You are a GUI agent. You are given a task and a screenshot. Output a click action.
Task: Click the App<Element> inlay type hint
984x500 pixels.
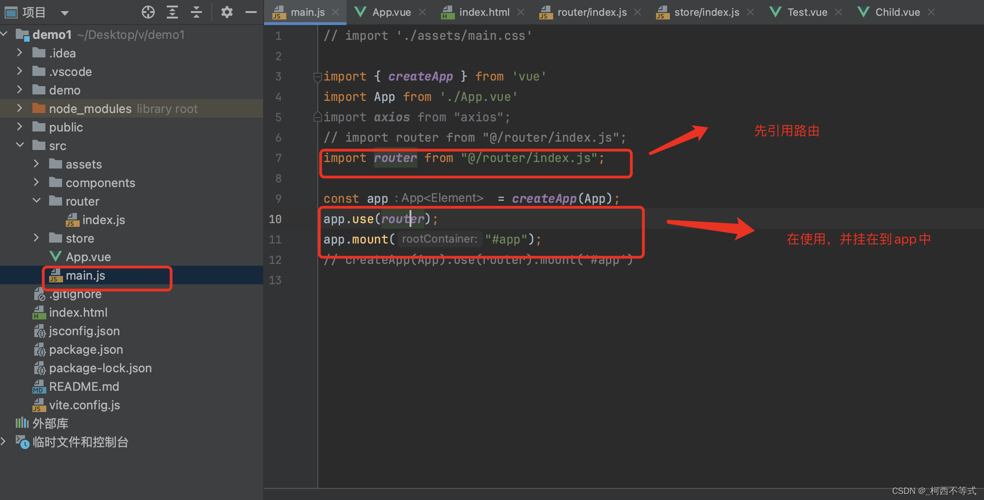coord(442,198)
